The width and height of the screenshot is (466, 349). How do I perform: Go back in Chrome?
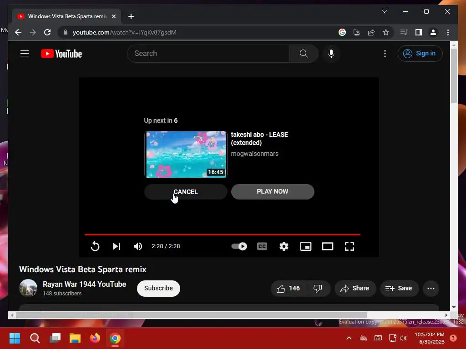point(18,32)
